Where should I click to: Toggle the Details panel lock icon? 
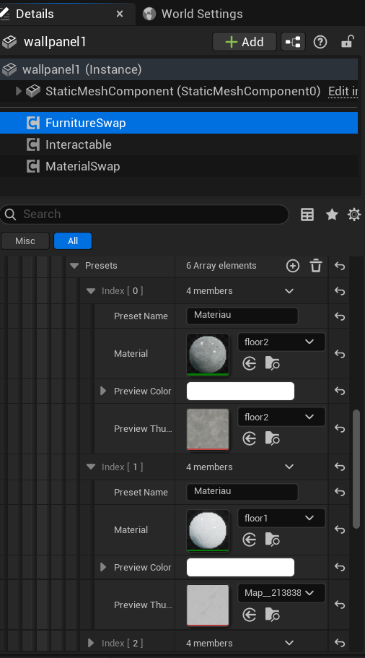348,42
